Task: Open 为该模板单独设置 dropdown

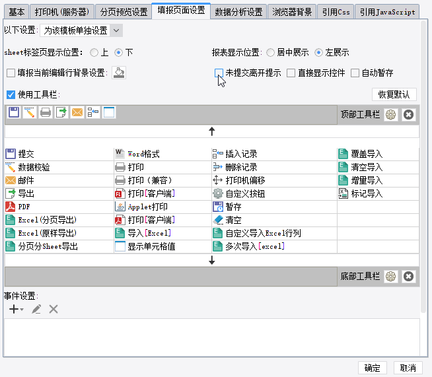Action: click(x=81, y=30)
